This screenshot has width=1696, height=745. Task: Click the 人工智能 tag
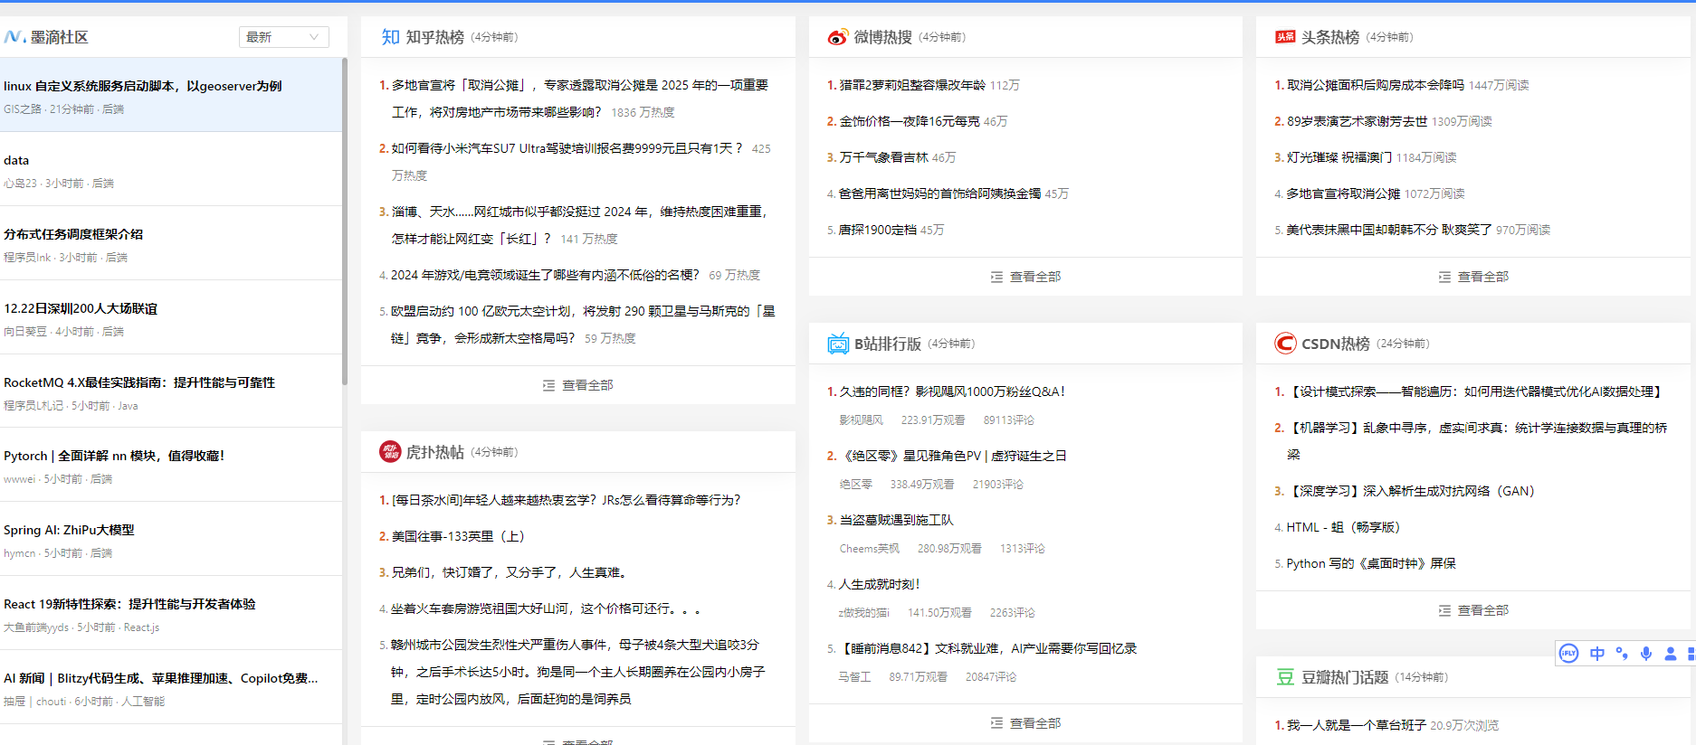point(143,702)
